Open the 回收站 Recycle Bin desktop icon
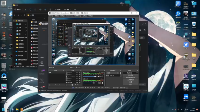200x112 pixels. click(x=194, y=25)
